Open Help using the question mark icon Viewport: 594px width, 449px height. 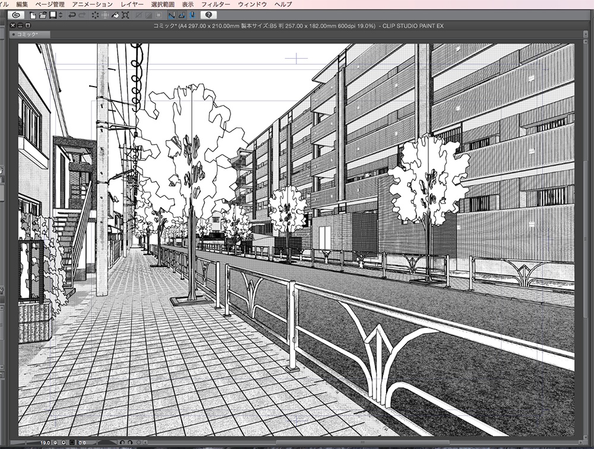208,16
